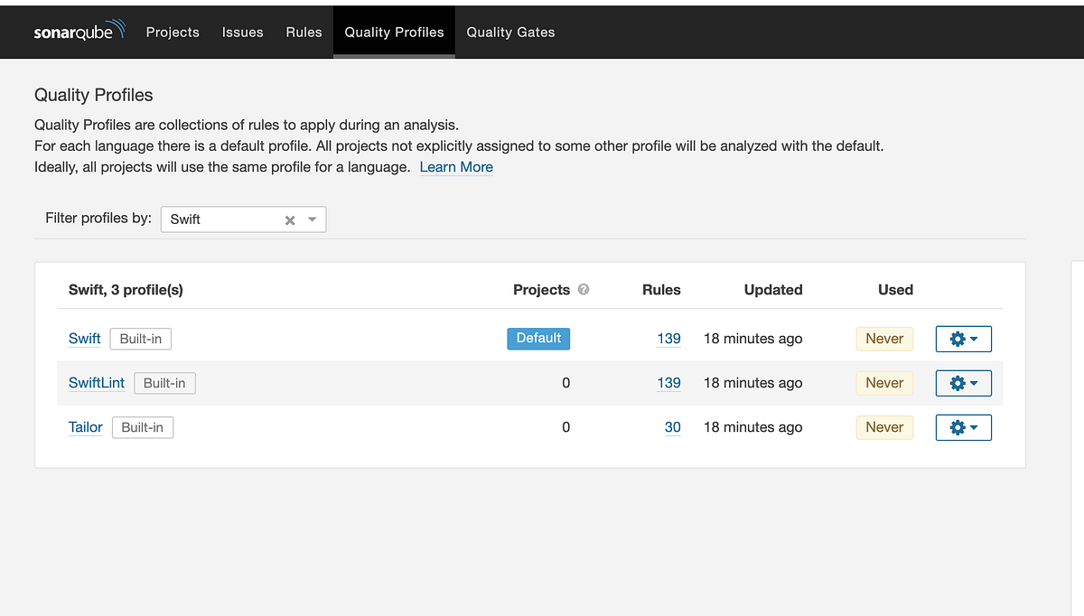Open the SwiftLint profile page
This screenshot has height=616, width=1084.
pos(97,383)
